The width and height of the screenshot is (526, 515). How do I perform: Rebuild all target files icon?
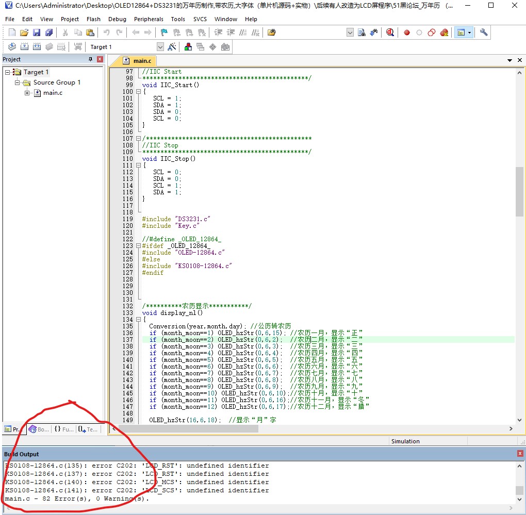tap(37, 46)
